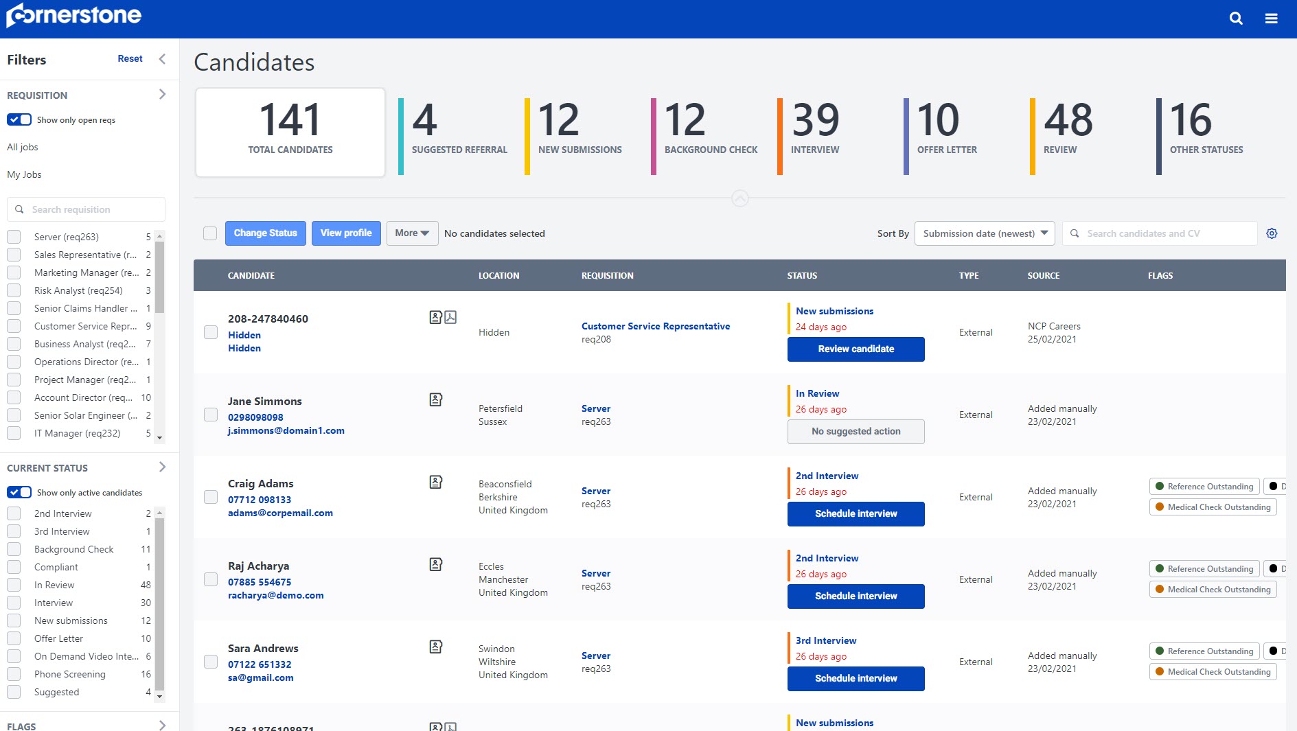
Task: Sort by the Candidate column header
Action: point(251,275)
